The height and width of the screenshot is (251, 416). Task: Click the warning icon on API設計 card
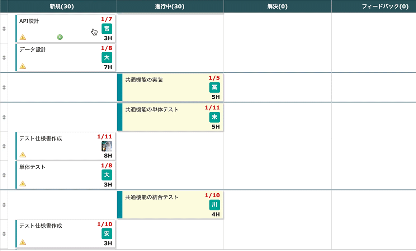coord(23,37)
